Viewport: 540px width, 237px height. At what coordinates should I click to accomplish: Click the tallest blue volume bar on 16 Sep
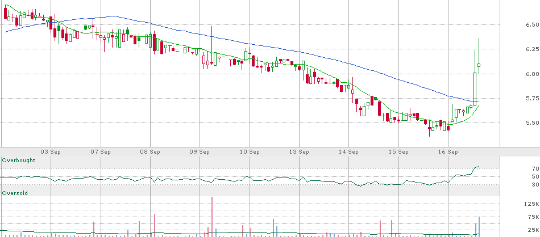[479, 226]
